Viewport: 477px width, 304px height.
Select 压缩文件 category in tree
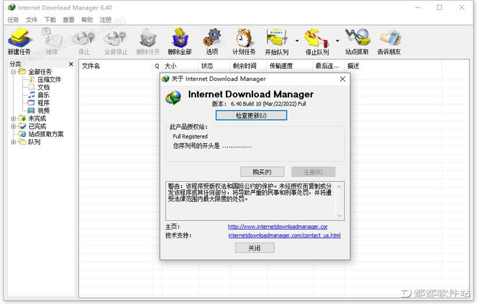pos(49,80)
